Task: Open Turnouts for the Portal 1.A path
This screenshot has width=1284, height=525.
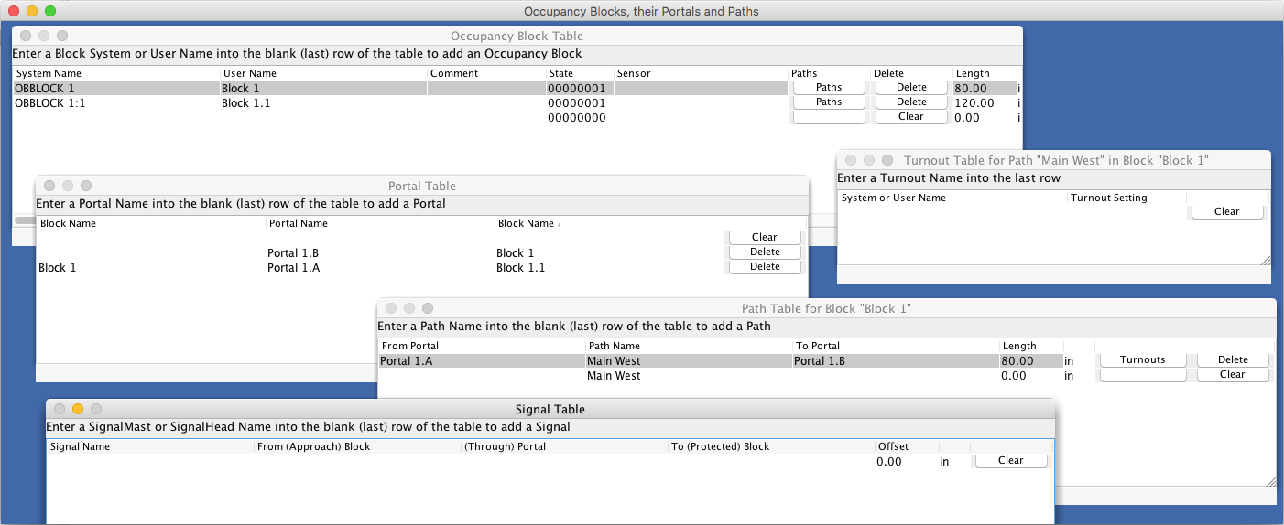Action: (x=1142, y=360)
